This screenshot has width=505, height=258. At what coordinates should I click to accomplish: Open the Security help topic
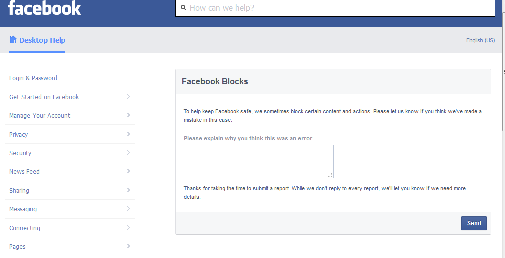(x=20, y=153)
